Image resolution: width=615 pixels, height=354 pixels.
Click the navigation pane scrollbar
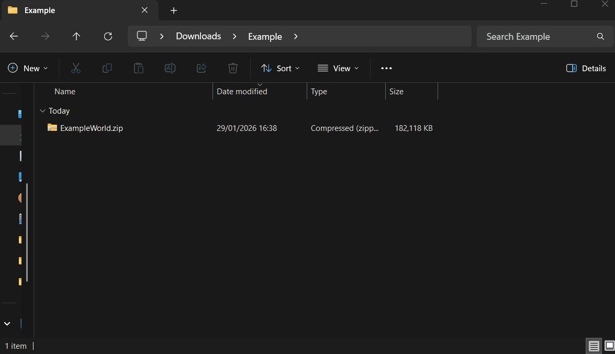click(x=27, y=233)
